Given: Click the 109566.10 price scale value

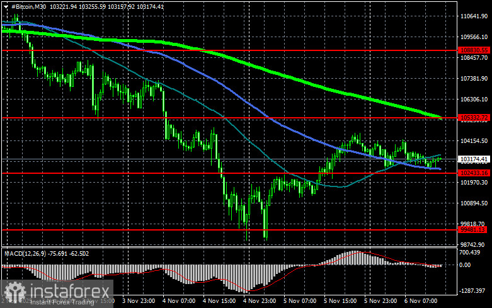Looking at the screenshot, I should [474, 37].
